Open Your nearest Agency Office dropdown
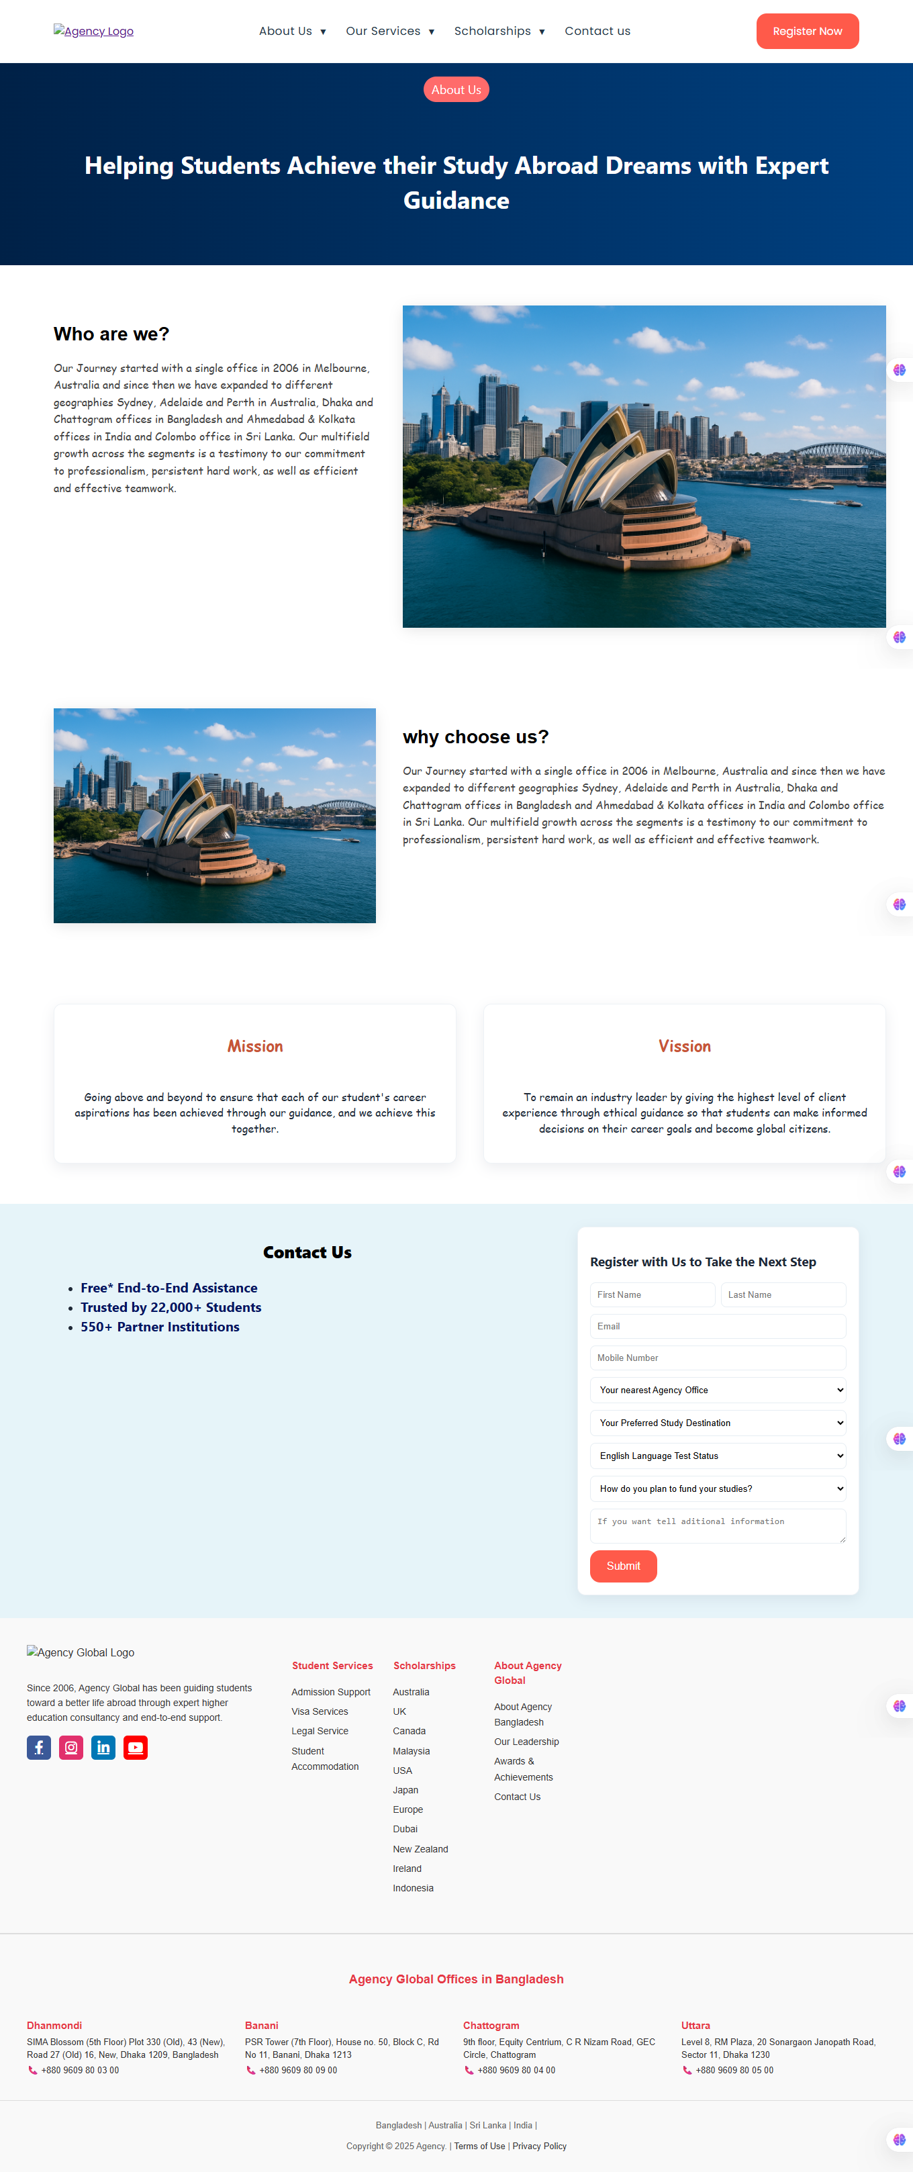The width and height of the screenshot is (913, 2172). 718,1390
